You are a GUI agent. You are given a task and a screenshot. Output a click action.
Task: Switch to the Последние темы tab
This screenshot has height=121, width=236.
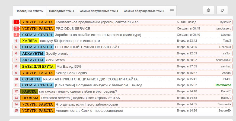pos(61,11)
